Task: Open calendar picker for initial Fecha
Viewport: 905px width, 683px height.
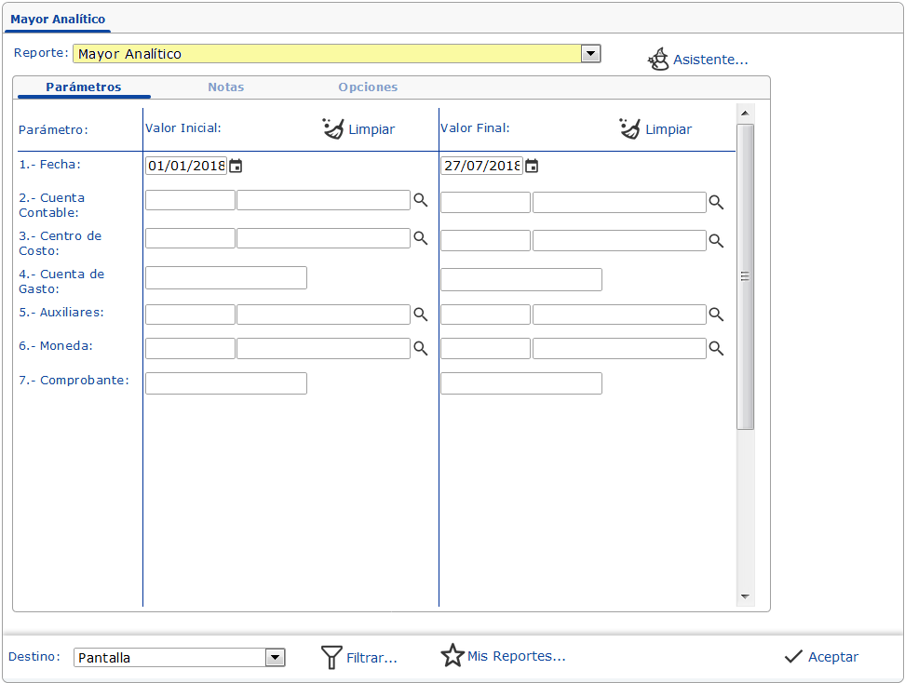Action: (236, 167)
